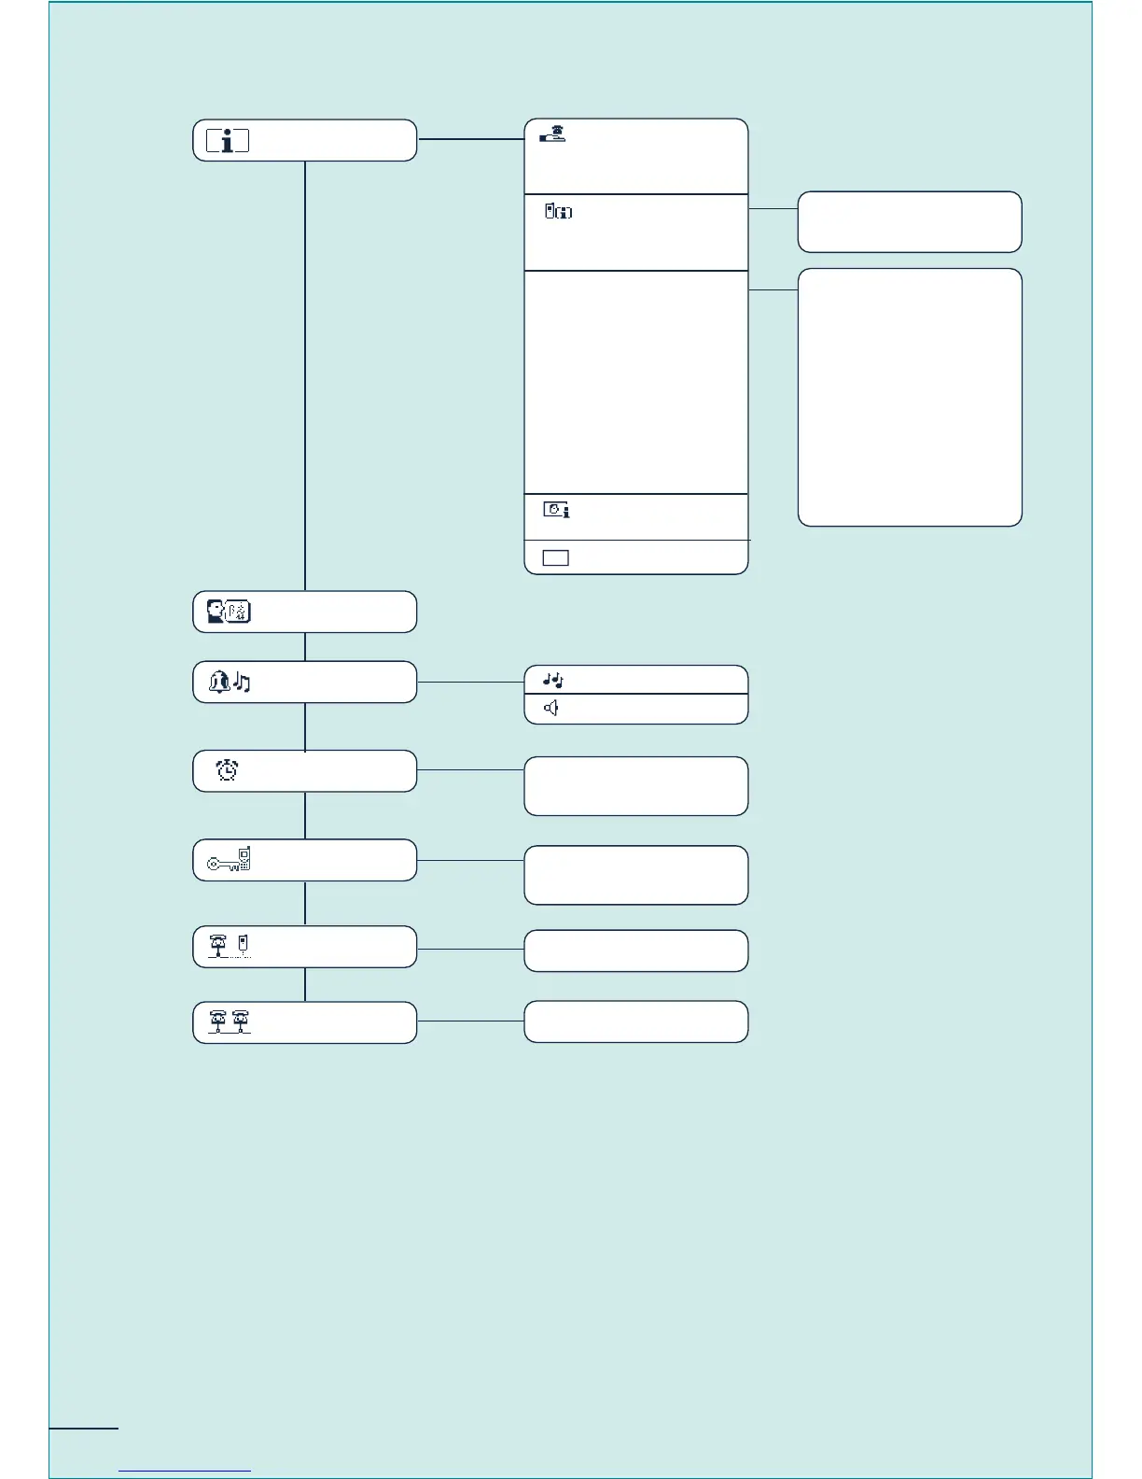The width and height of the screenshot is (1142, 1479).
Task: Click the empty rectangle icon
Action: click(x=556, y=558)
